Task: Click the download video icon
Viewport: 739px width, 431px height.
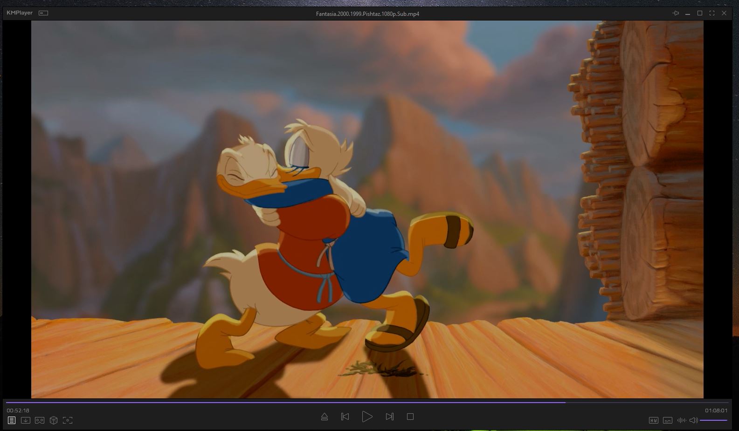Action: coord(26,420)
